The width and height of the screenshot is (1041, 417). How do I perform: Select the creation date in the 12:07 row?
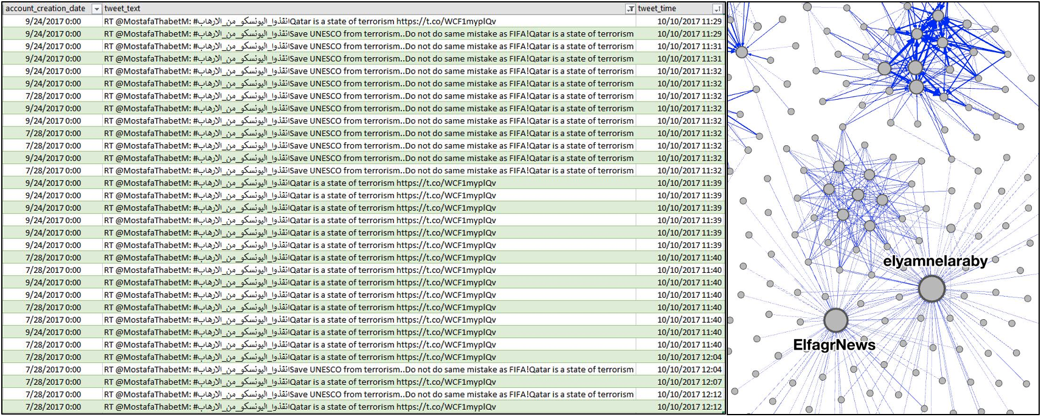(53, 382)
